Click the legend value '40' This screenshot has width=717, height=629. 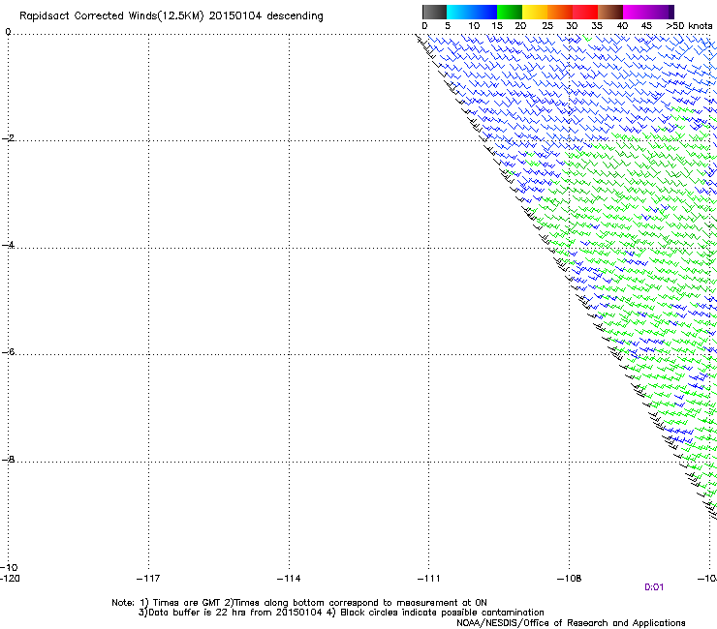tap(622, 26)
